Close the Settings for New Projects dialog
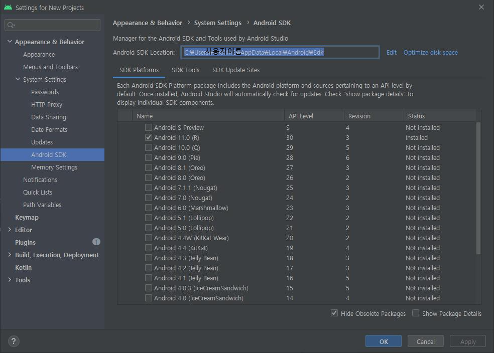The width and height of the screenshot is (494, 353). point(481,7)
